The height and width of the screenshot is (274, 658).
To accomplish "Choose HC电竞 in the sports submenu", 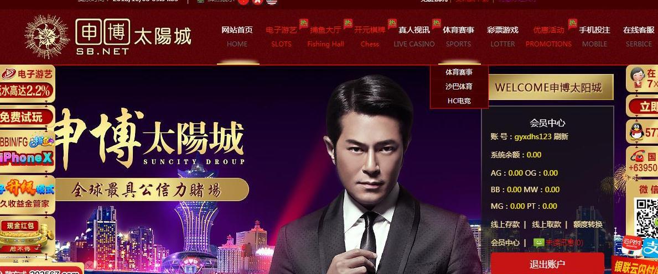I will tap(459, 101).
